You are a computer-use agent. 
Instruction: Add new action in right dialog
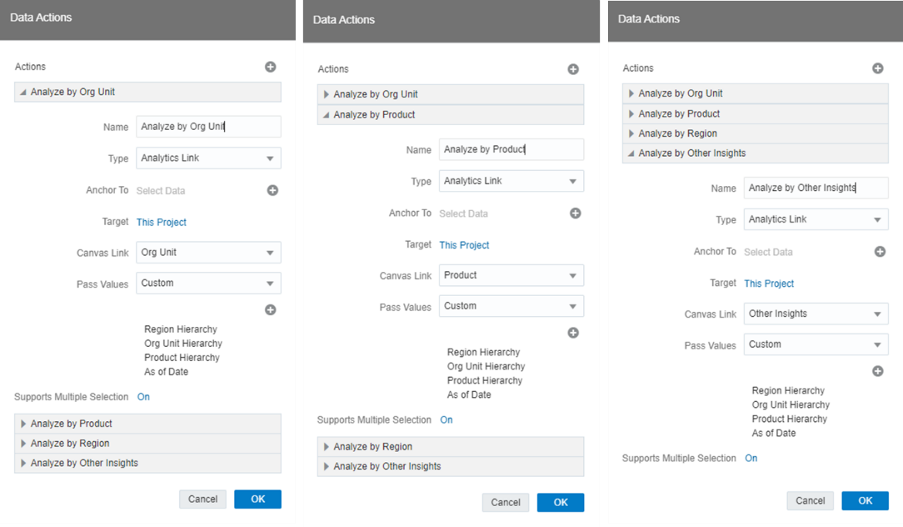click(878, 69)
